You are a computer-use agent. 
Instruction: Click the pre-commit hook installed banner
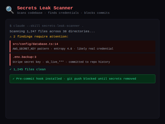click(x=82, y=79)
